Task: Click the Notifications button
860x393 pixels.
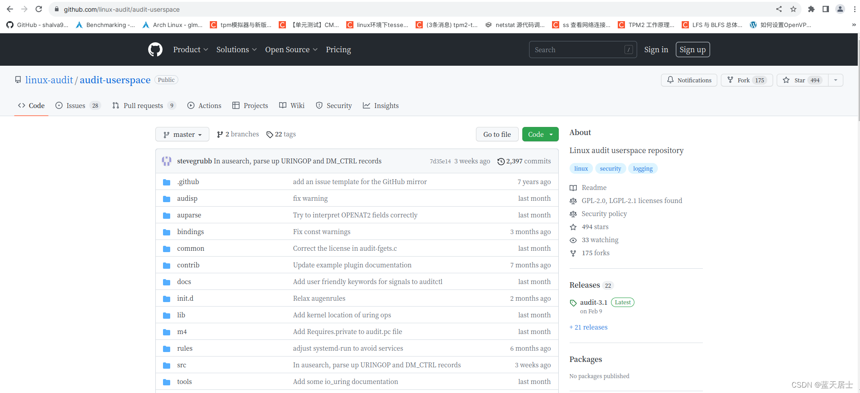Action: 689,80
